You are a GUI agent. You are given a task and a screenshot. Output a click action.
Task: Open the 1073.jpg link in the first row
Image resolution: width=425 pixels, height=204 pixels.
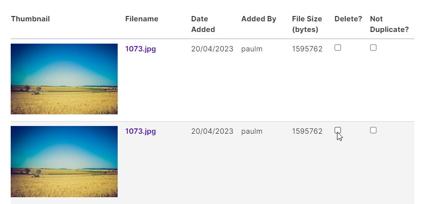[141, 49]
